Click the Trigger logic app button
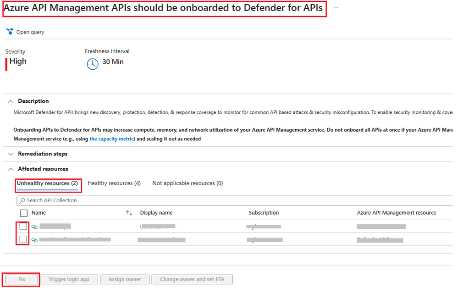 tap(69, 279)
